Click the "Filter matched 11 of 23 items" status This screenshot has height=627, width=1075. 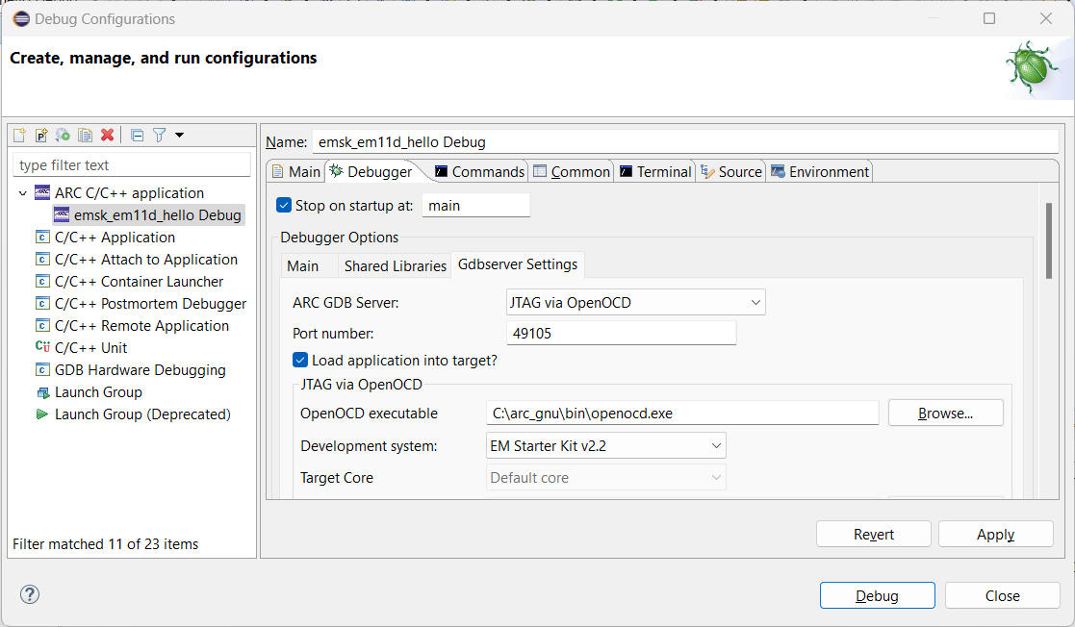[106, 543]
